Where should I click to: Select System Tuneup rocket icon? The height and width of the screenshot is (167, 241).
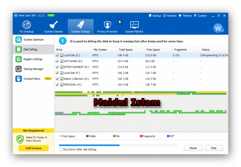coord(81,25)
